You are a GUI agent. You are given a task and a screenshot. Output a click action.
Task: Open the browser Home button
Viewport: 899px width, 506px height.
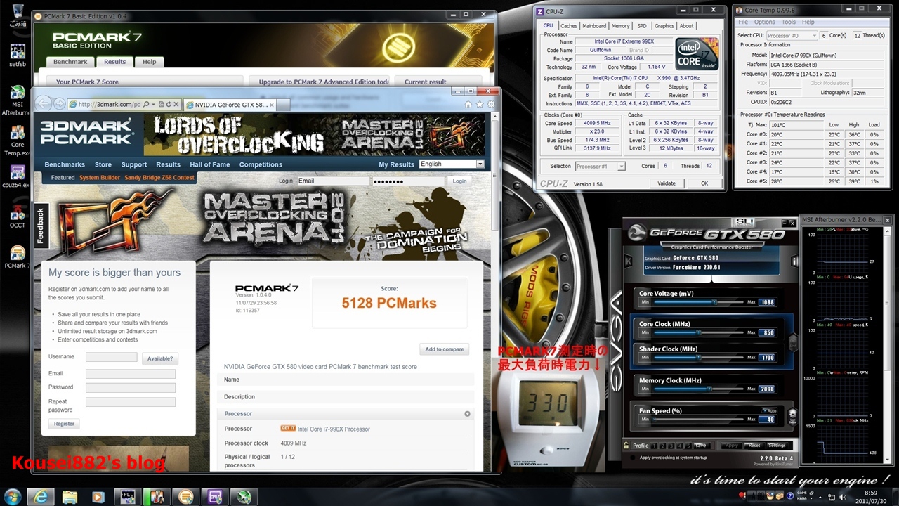tap(468, 105)
